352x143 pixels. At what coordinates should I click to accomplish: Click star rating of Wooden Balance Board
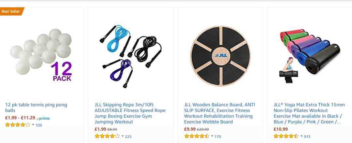197,136
